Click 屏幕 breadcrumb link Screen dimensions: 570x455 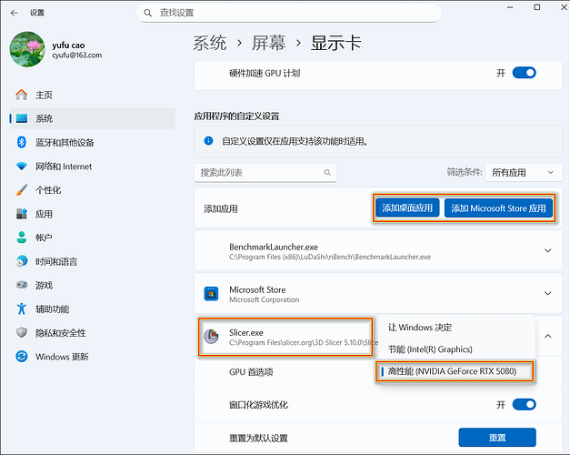pyautogui.click(x=269, y=44)
